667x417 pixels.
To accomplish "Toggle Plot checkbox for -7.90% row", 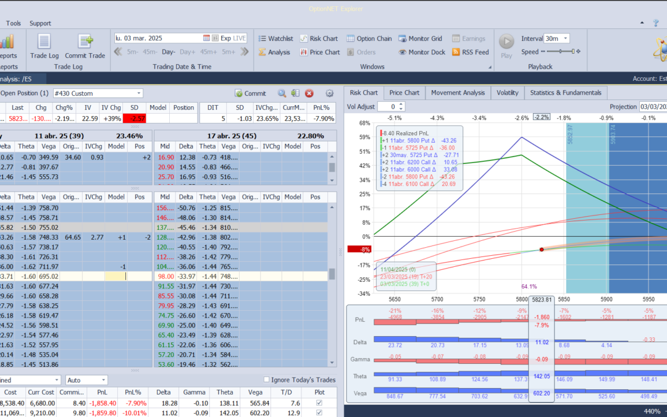I will [319, 403].
